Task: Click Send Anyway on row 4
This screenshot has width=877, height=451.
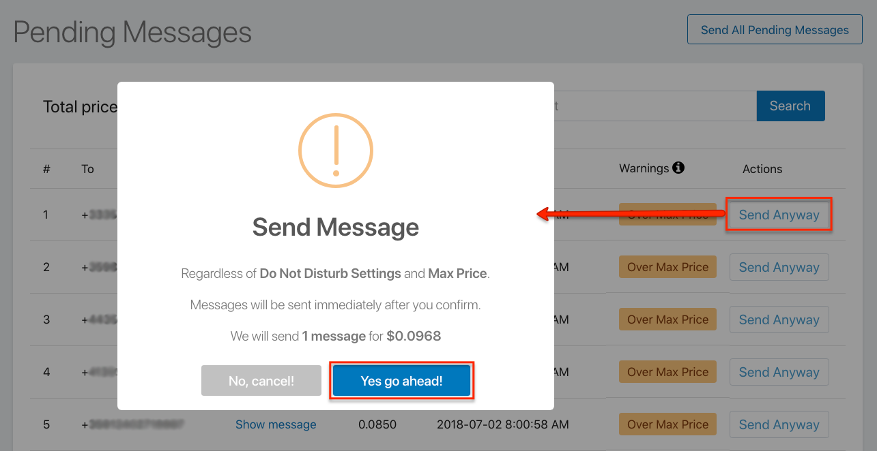Action: pos(779,371)
